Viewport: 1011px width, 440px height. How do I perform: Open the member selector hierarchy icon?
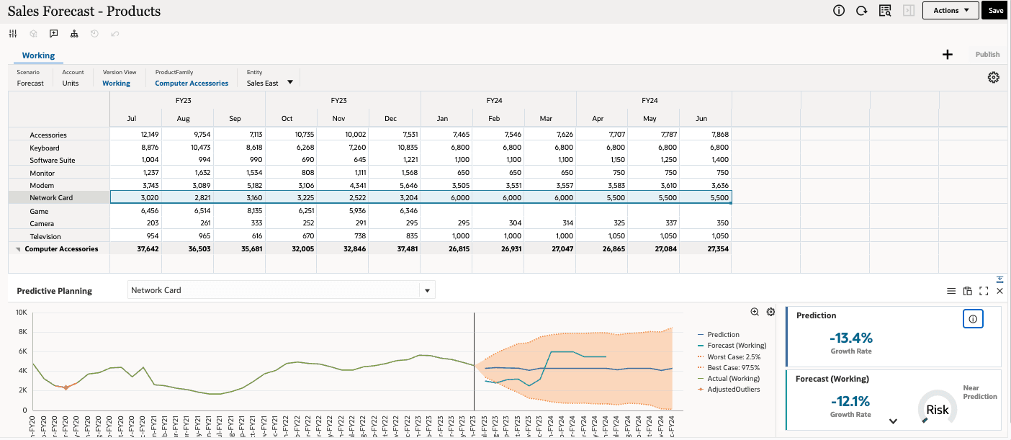(x=73, y=33)
